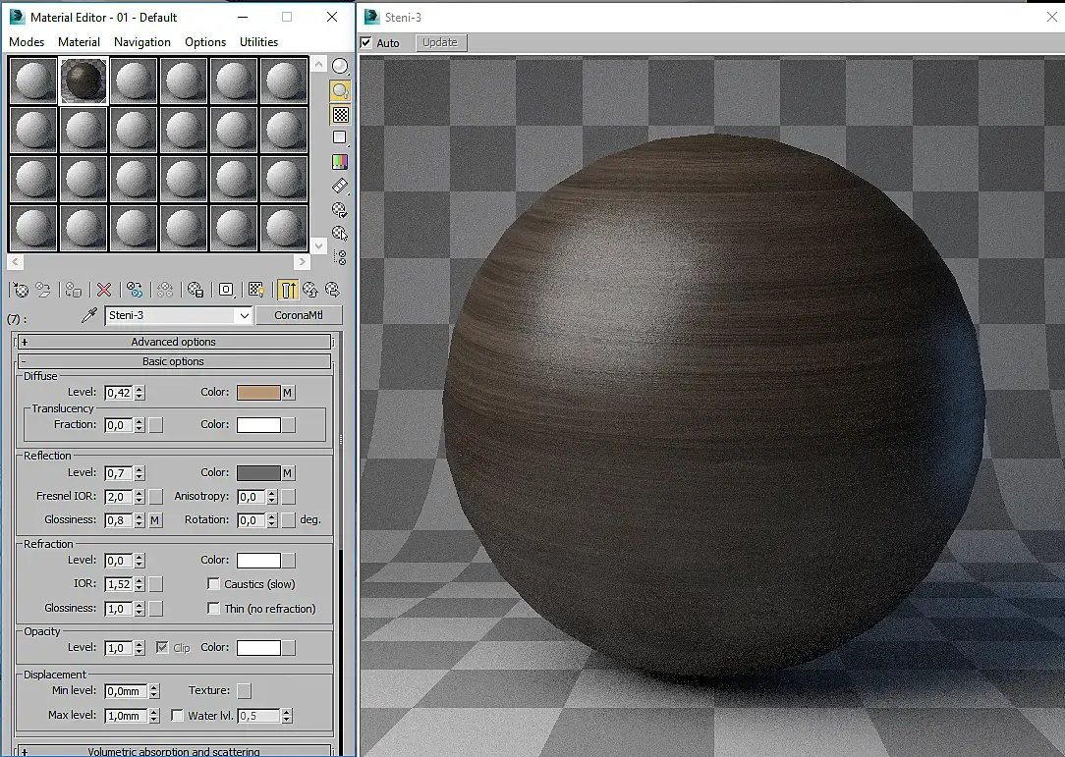Click the Put to Library icon
This screenshot has height=757, width=1065.
(196, 290)
